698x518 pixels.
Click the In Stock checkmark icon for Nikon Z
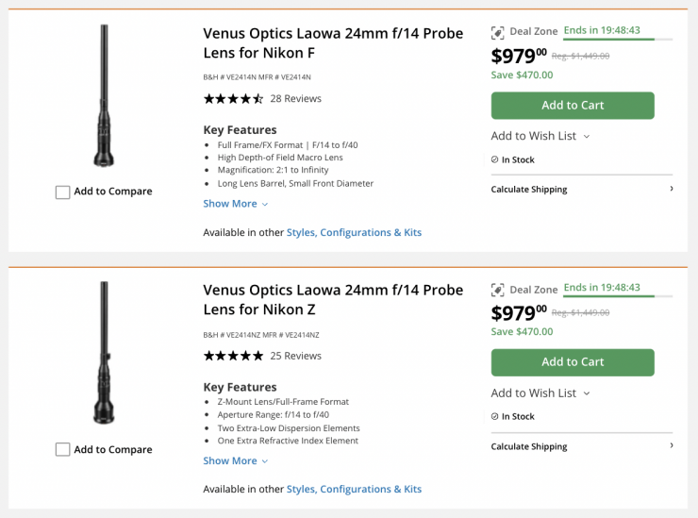click(495, 416)
